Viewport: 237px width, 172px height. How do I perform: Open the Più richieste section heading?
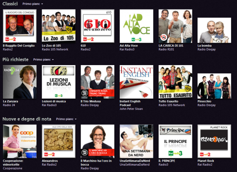(x=15, y=59)
